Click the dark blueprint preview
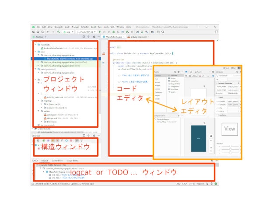The width and height of the screenshot is (280, 210). pyautogui.click(x=198, y=139)
